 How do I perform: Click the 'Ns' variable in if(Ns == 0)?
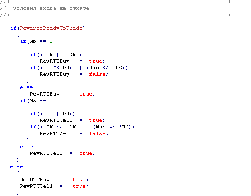pos(33,100)
